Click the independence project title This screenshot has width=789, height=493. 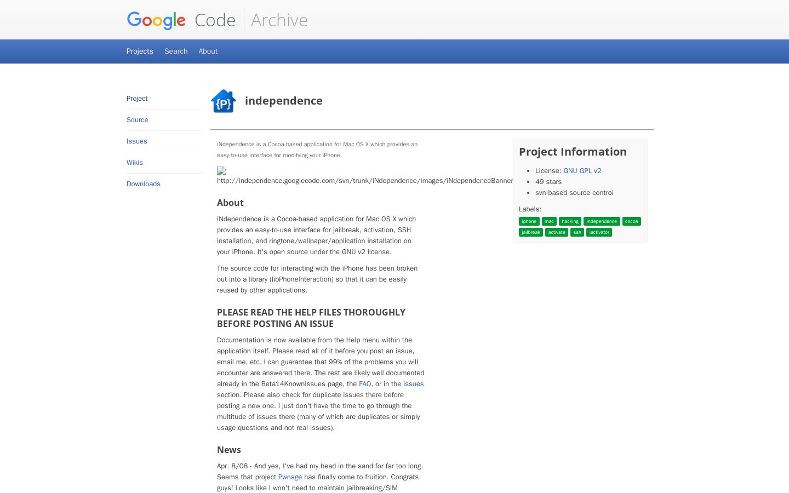(284, 101)
